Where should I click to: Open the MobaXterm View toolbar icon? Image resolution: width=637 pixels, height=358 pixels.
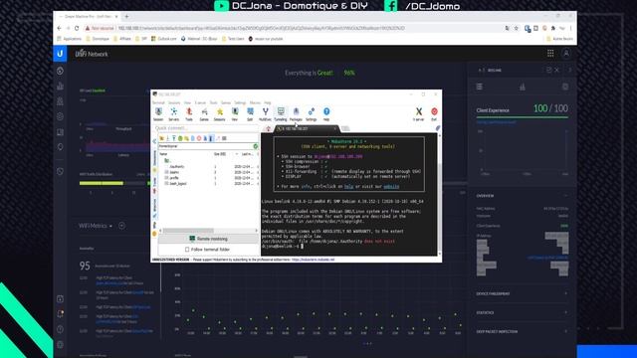(235, 114)
